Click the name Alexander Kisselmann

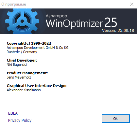point(24,90)
